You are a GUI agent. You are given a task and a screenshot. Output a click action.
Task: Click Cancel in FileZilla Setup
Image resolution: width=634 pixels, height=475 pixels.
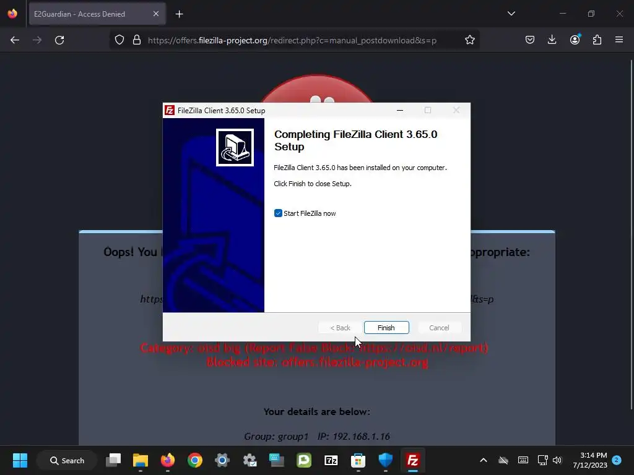[x=439, y=328]
